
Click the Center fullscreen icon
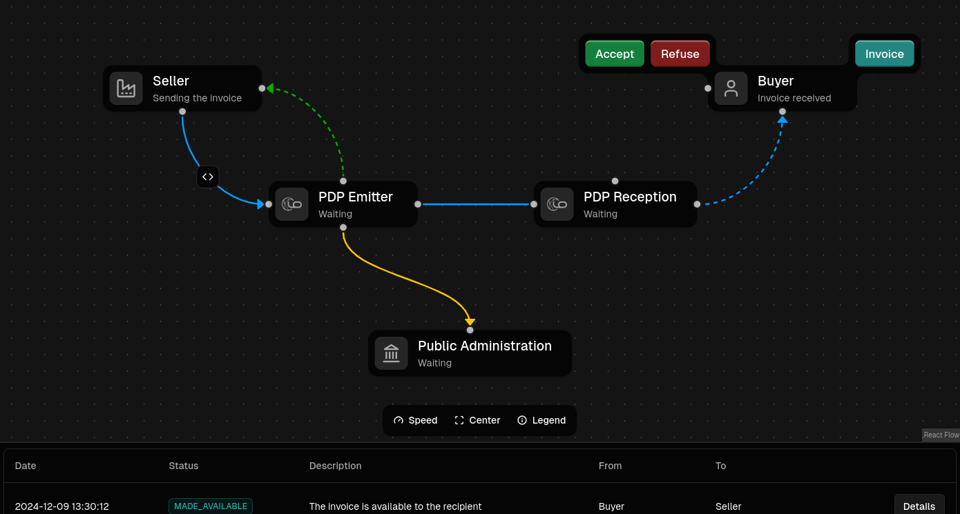(459, 420)
